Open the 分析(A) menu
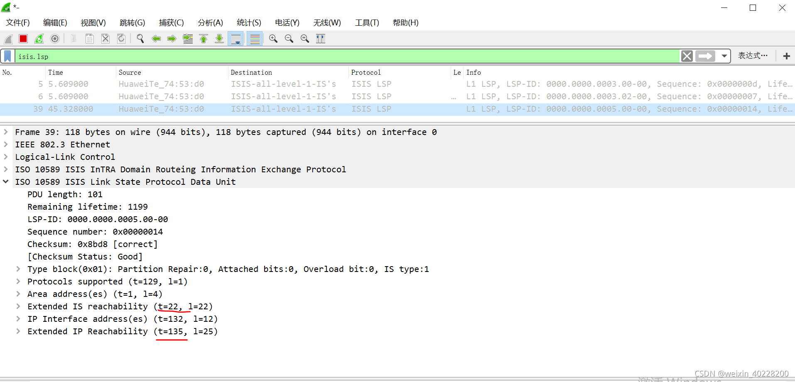This screenshot has width=795, height=382. pyautogui.click(x=211, y=23)
